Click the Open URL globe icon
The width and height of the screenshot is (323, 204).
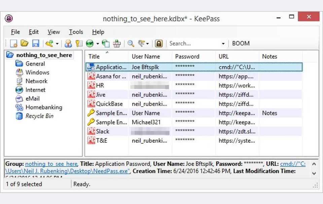90,43
